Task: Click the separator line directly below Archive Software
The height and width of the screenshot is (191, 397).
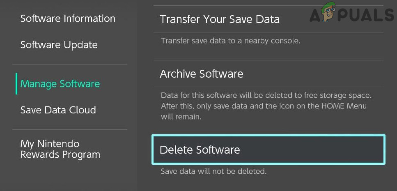Action: click(268, 87)
